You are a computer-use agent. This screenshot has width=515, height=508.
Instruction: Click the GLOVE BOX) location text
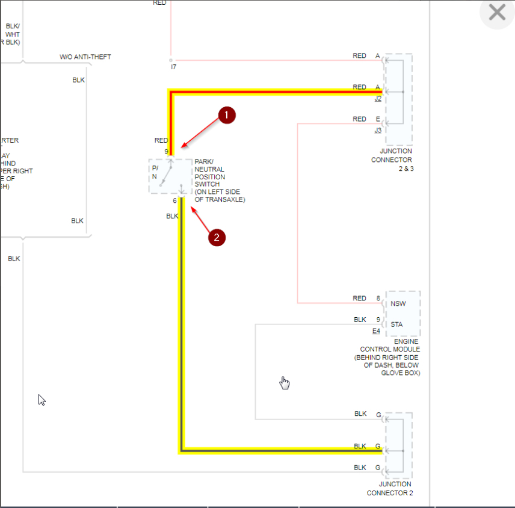click(x=400, y=373)
